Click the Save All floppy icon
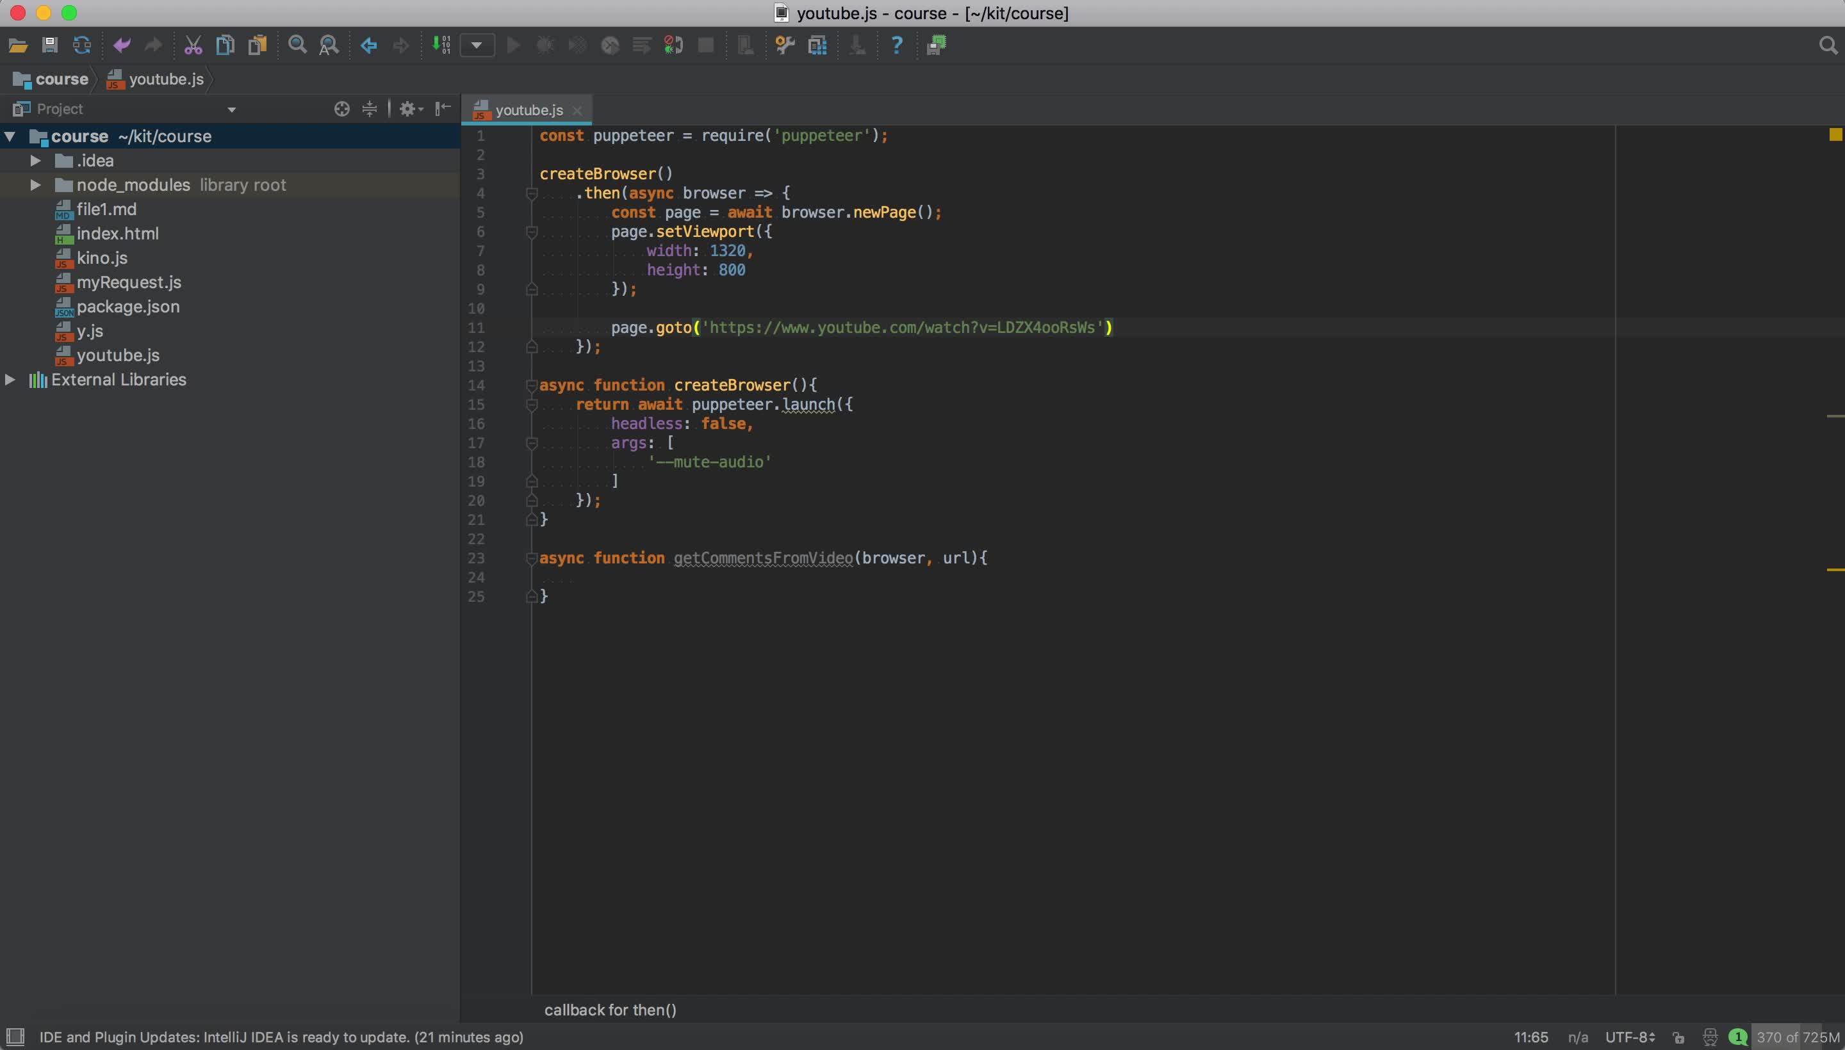 tap(50, 46)
